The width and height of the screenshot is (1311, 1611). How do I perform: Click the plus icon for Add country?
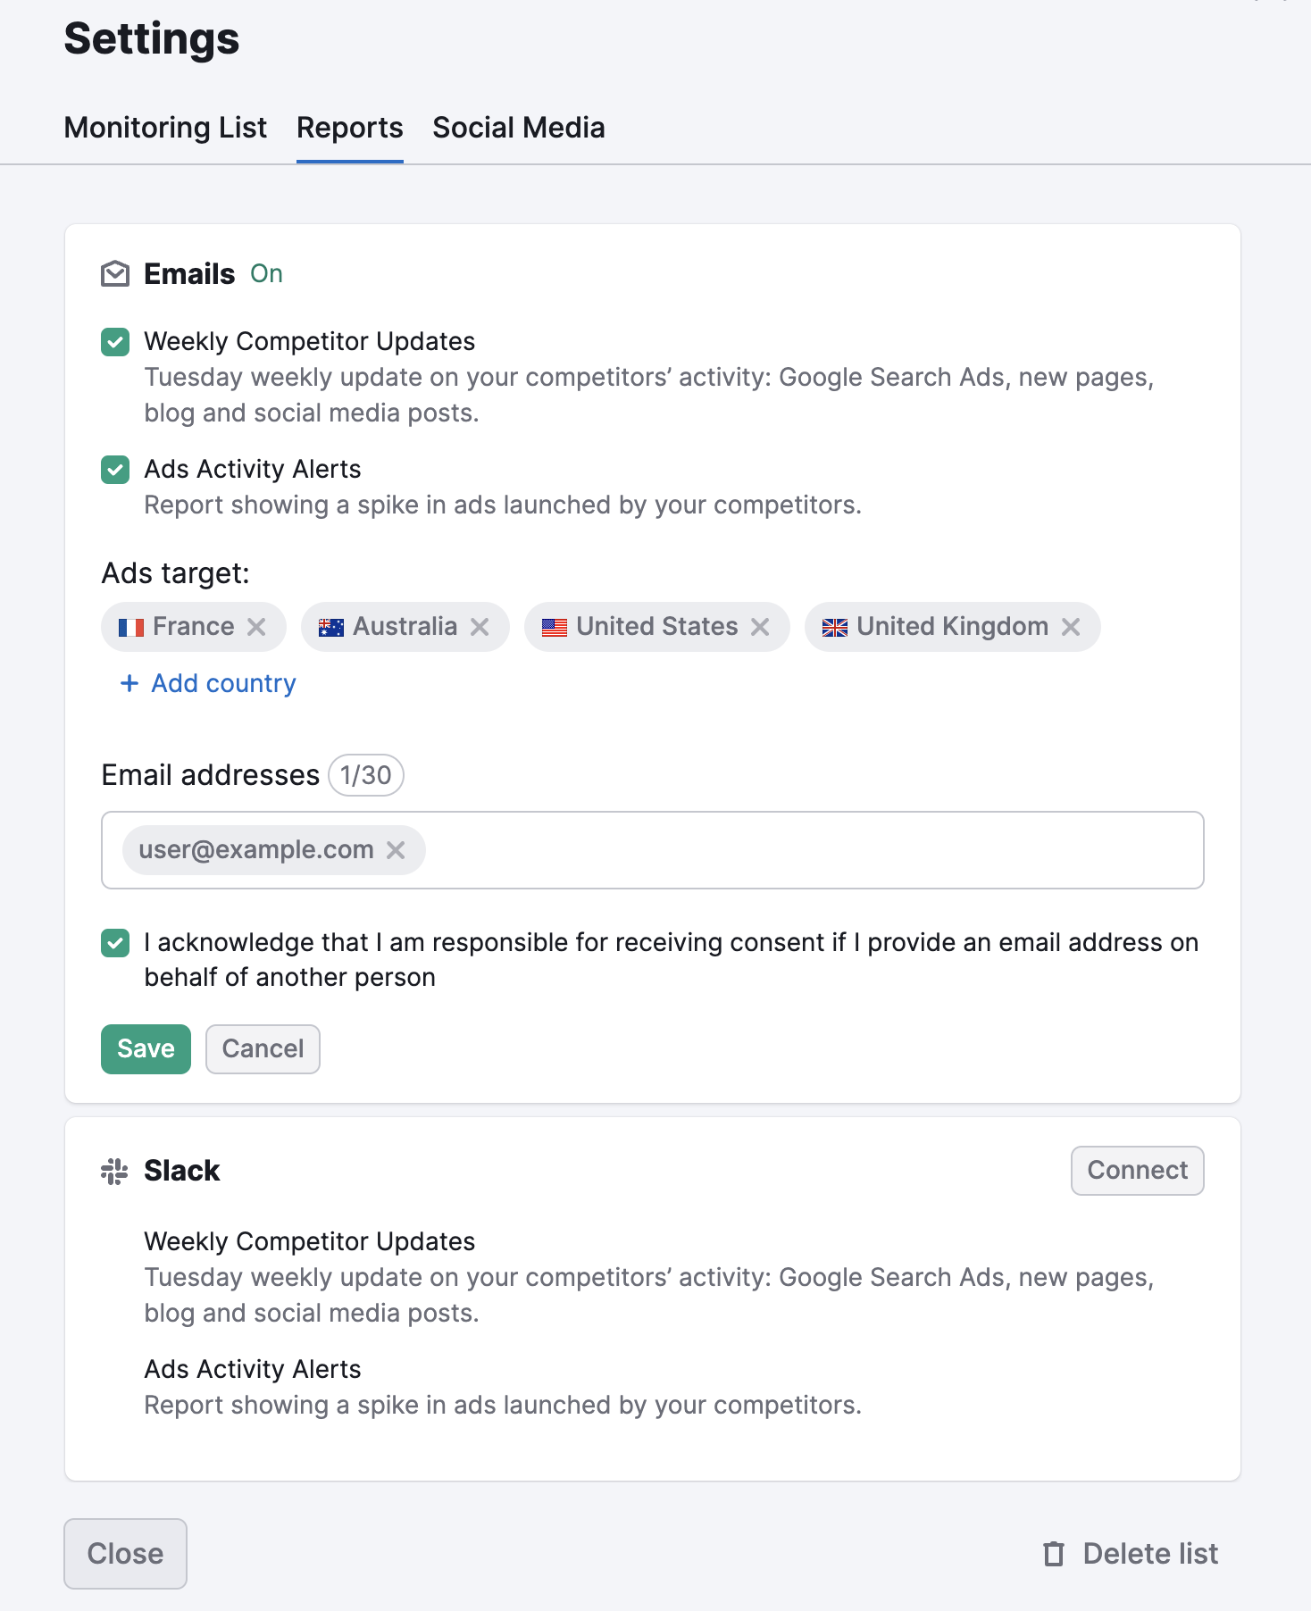tap(129, 683)
